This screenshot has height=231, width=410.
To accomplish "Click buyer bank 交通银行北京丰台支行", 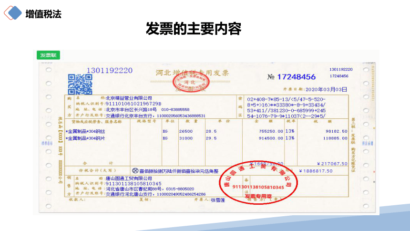I will 130,115.
